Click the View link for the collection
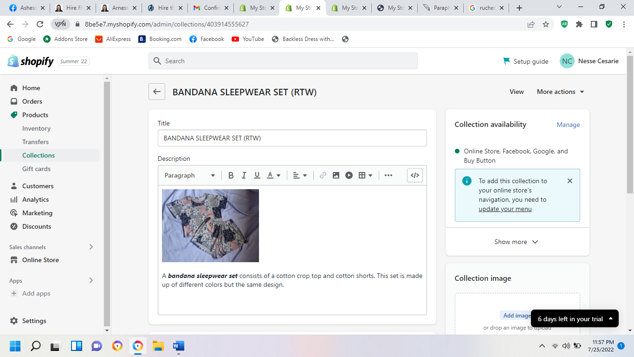634x357 pixels. [517, 92]
